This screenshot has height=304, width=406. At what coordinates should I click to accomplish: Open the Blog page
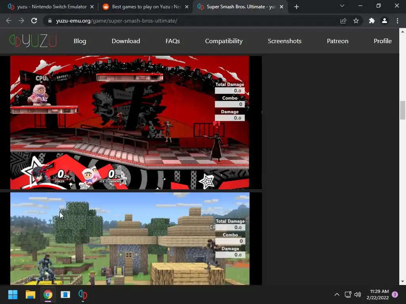[80, 41]
